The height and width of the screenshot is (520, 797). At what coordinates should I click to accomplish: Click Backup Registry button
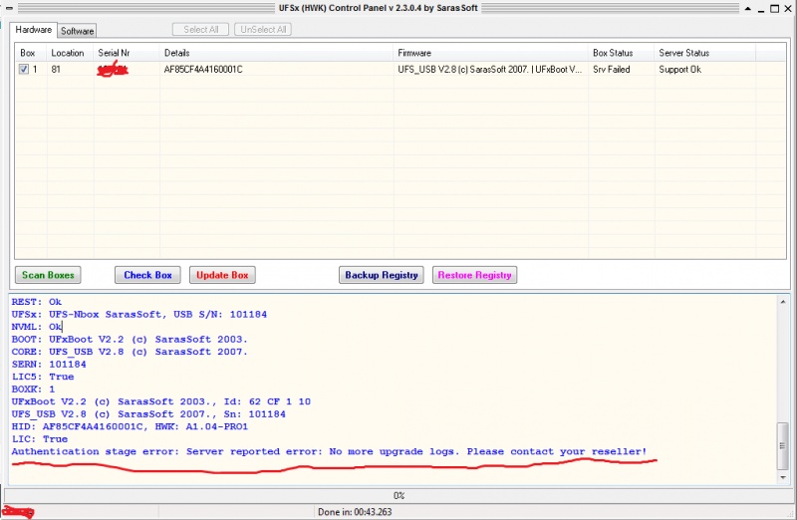pyautogui.click(x=382, y=275)
